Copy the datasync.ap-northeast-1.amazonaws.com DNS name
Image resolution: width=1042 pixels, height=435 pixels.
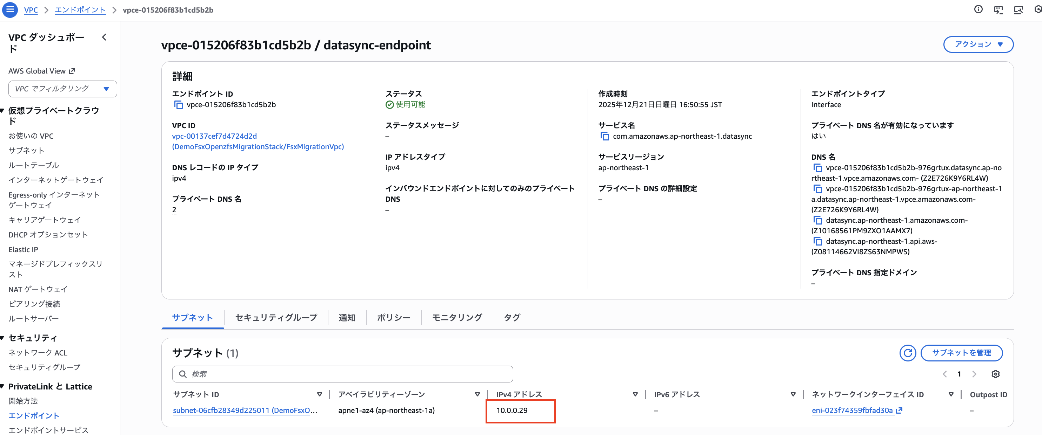click(x=818, y=220)
